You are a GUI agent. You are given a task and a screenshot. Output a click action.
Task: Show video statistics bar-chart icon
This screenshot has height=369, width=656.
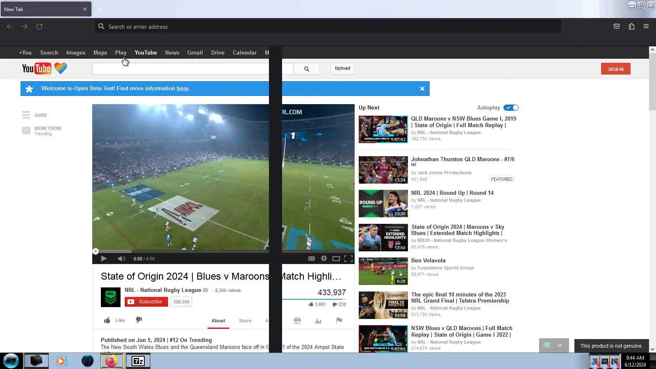click(318, 321)
